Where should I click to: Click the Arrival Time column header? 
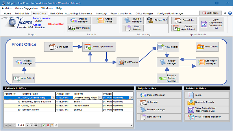tap(64, 94)
